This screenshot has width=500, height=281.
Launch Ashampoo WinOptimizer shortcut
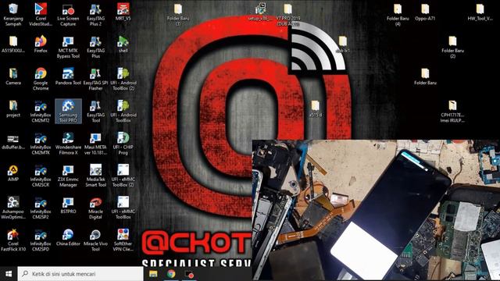click(13, 208)
